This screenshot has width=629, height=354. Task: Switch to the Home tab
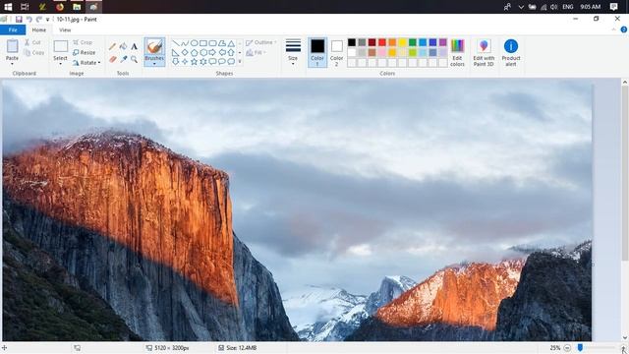39,29
